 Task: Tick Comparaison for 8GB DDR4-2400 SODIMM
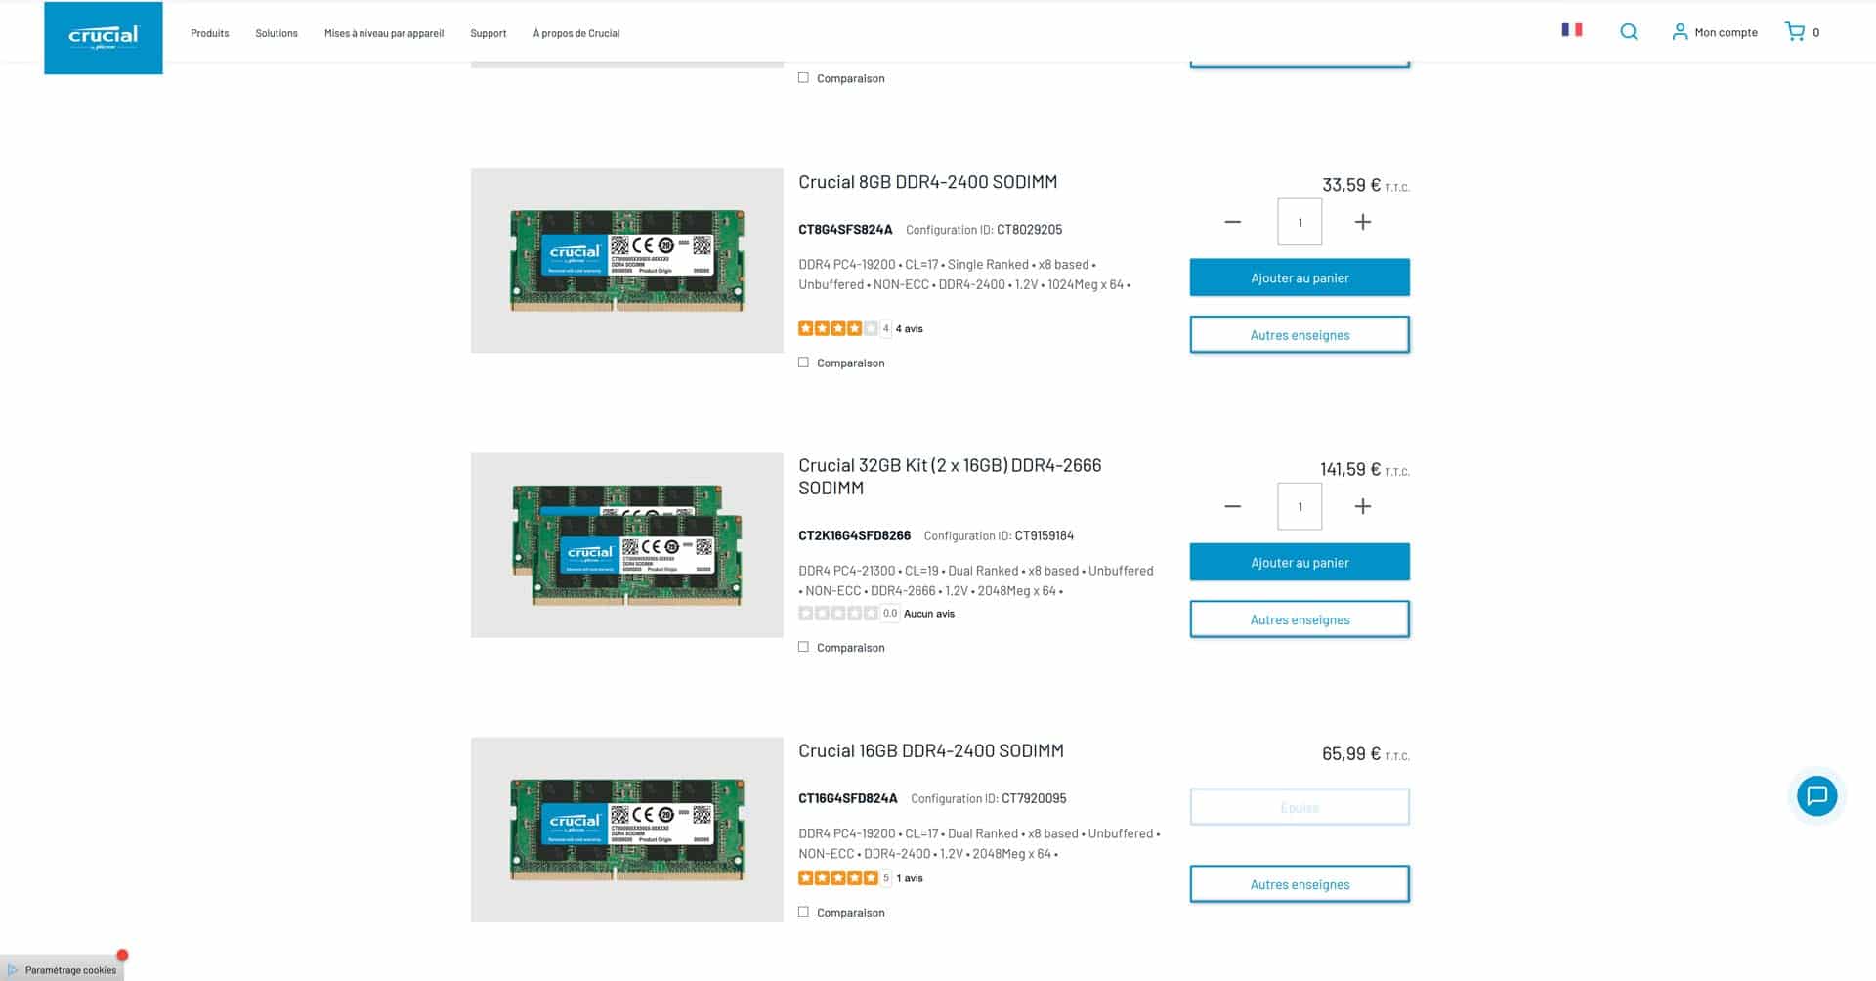(803, 363)
